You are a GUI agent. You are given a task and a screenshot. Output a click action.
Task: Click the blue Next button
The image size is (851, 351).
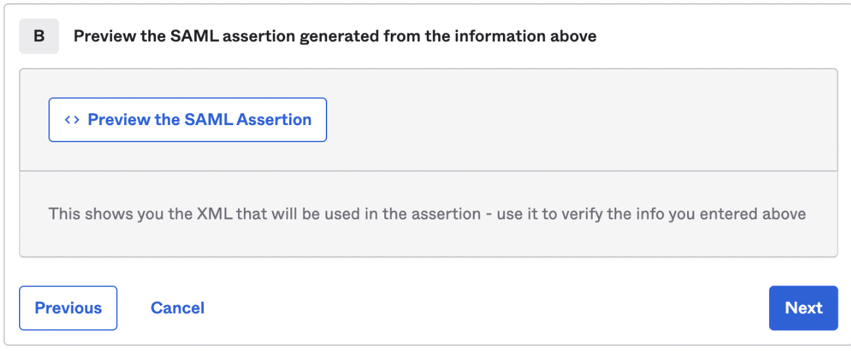point(803,308)
